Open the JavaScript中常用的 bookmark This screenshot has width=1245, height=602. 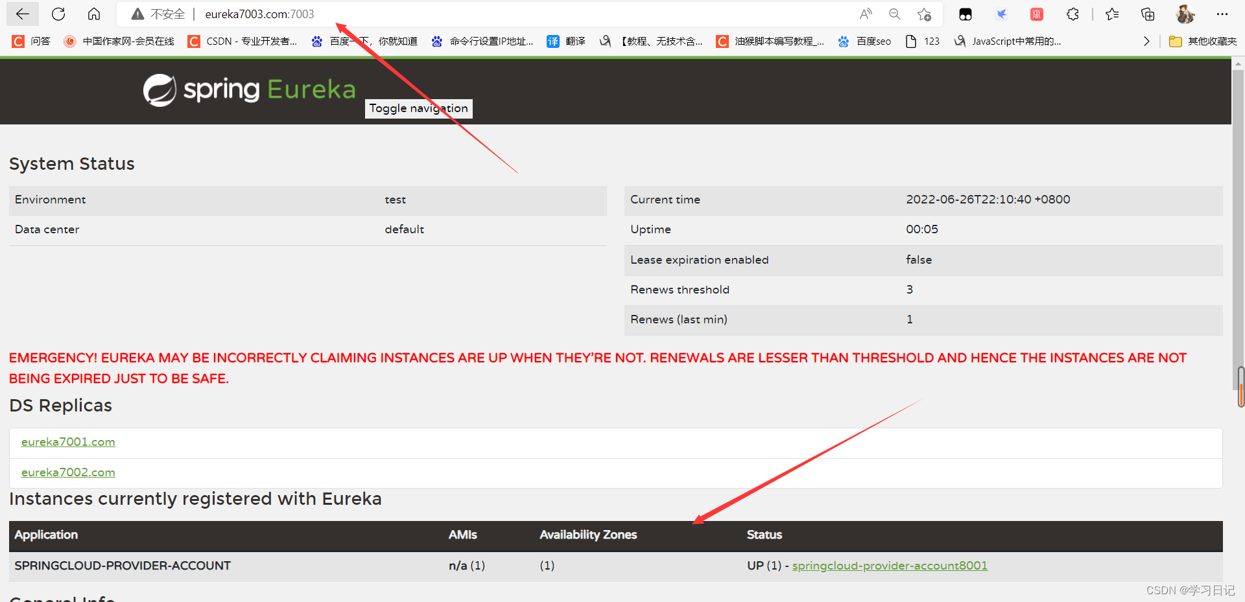click(1008, 41)
